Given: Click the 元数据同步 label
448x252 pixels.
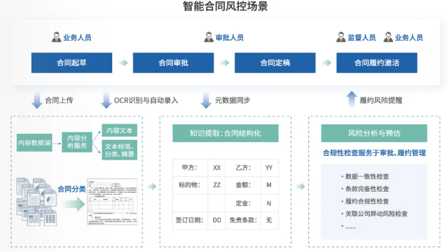Looking at the screenshot, I should click(233, 100).
